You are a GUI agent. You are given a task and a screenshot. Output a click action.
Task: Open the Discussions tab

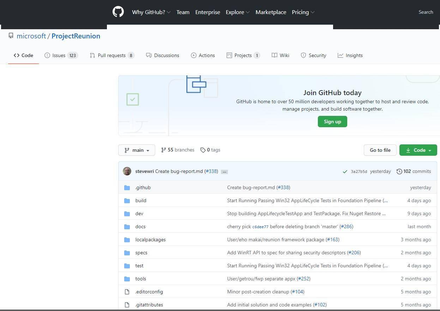tap(163, 55)
